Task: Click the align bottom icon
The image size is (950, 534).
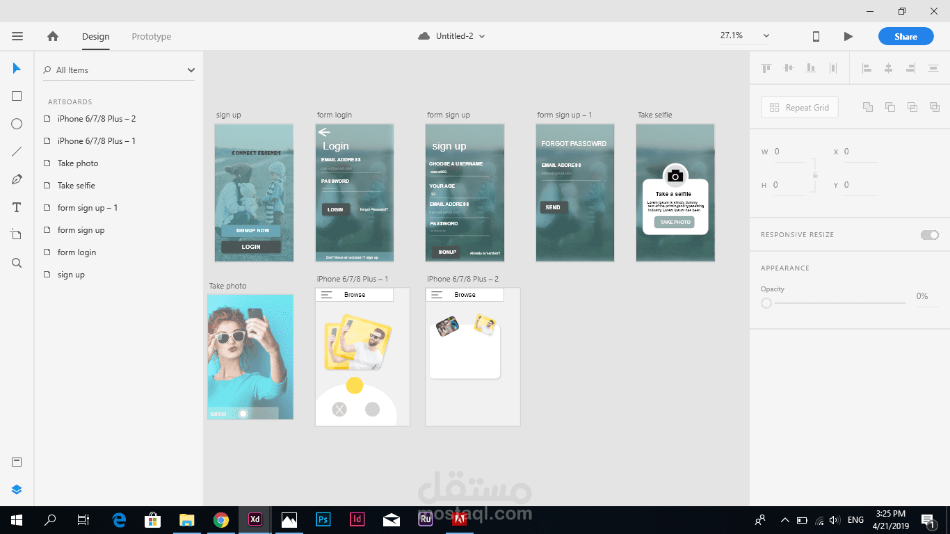Action: (x=810, y=68)
